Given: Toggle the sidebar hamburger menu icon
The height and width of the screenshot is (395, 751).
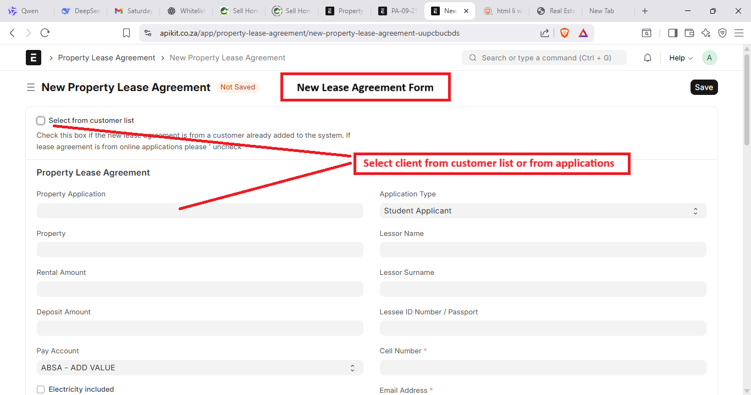Looking at the screenshot, I should click(x=31, y=88).
